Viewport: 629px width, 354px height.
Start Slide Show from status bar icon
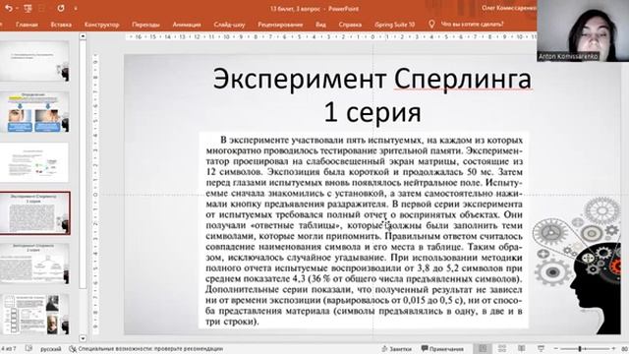[x=541, y=348]
